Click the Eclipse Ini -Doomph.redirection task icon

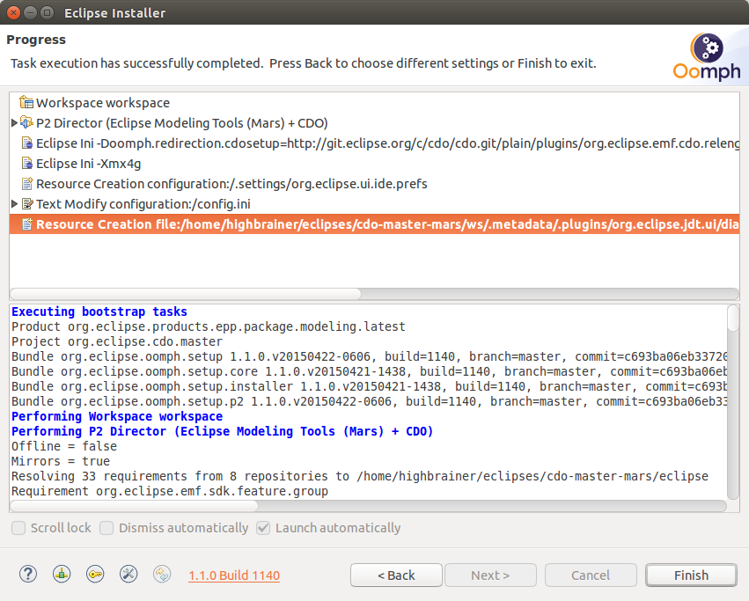(x=27, y=143)
